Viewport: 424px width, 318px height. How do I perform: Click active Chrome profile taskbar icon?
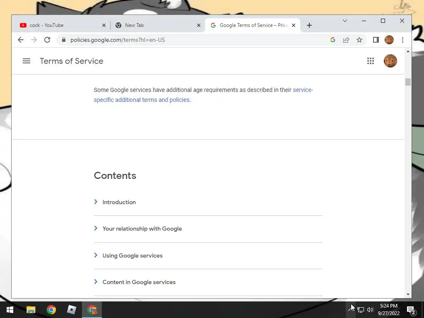click(x=92, y=310)
